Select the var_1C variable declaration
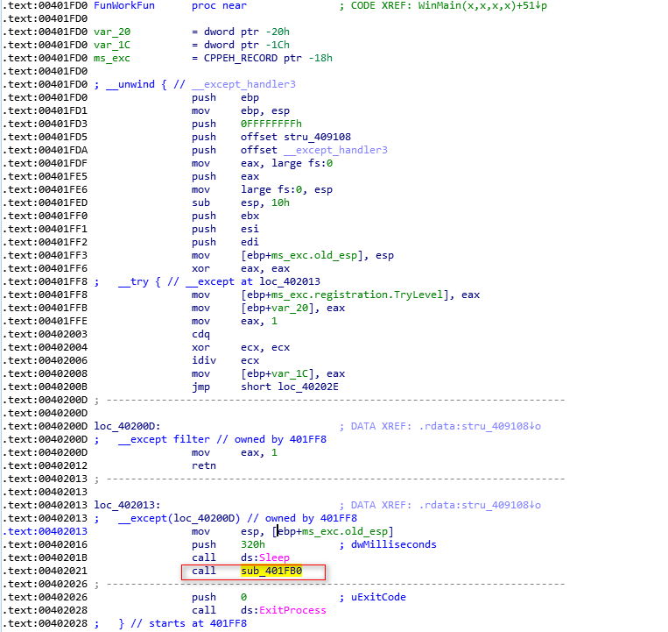668x632 pixels. pyautogui.click(x=115, y=45)
